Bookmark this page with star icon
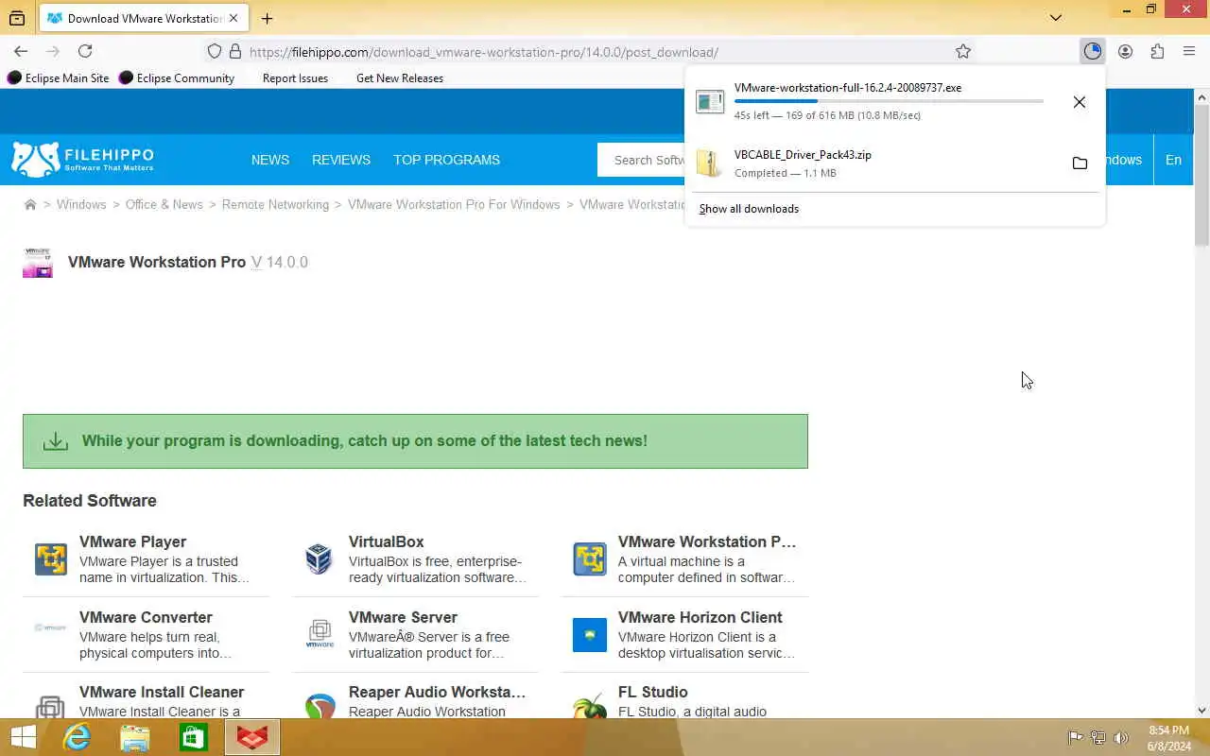Image resolution: width=1210 pixels, height=756 pixels. pyautogui.click(x=963, y=51)
